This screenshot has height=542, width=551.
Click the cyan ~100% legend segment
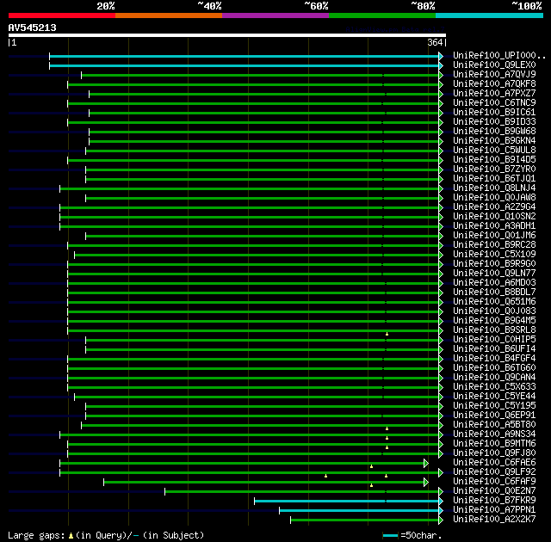point(489,15)
